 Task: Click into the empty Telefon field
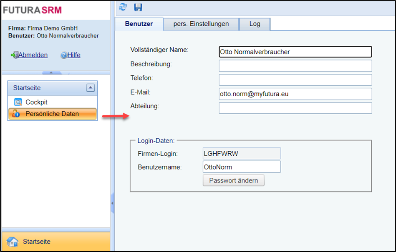pos(295,80)
